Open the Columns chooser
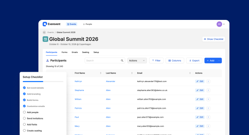This screenshot has width=249, height=135. point(175,60)
